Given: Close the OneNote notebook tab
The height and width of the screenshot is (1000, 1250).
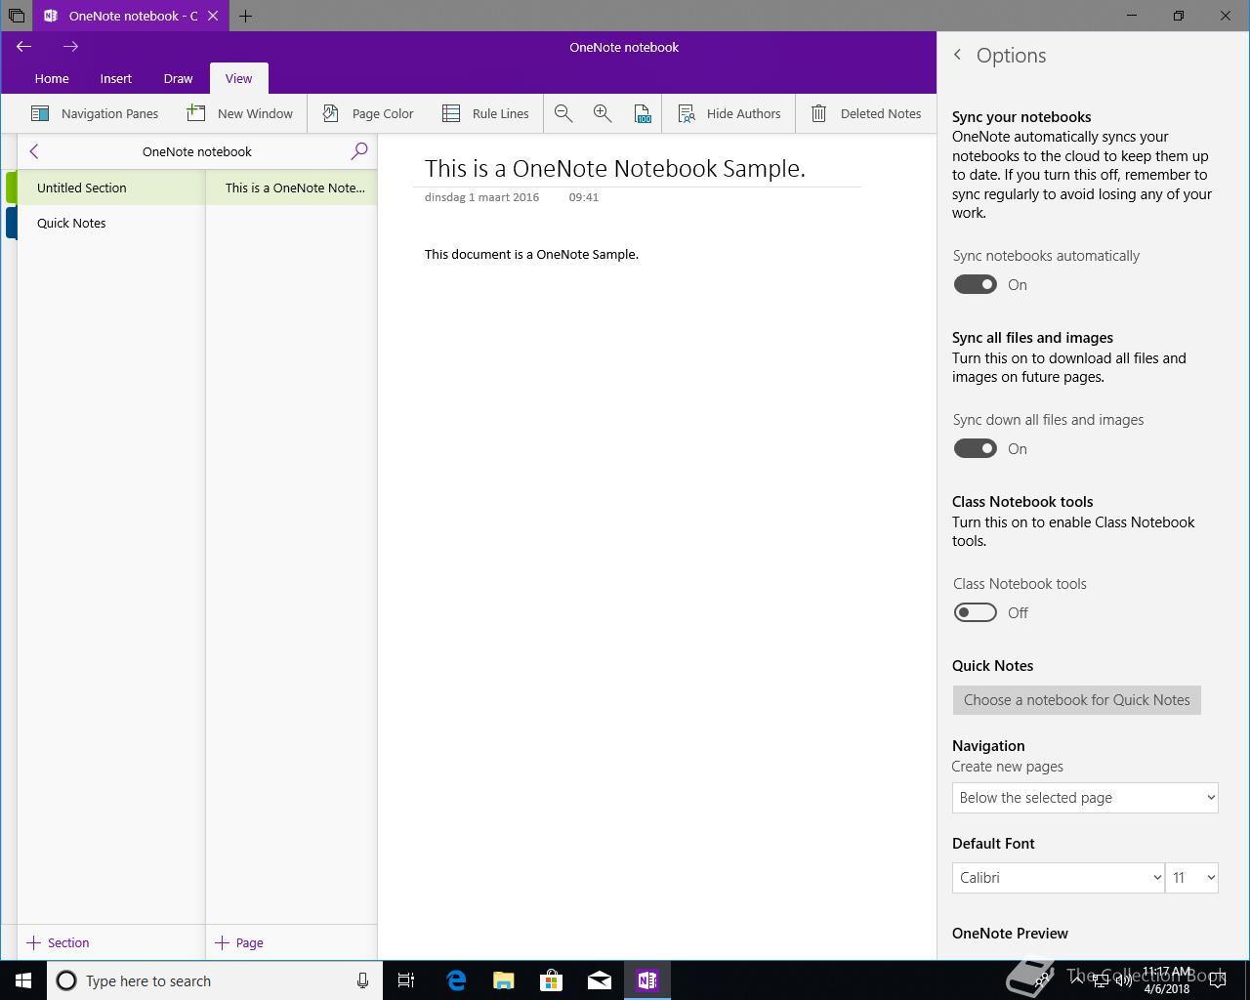Looking at the screenshot, I should [x=213, y=16].
